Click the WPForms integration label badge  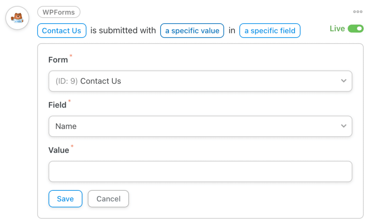(x=58, y=12)
